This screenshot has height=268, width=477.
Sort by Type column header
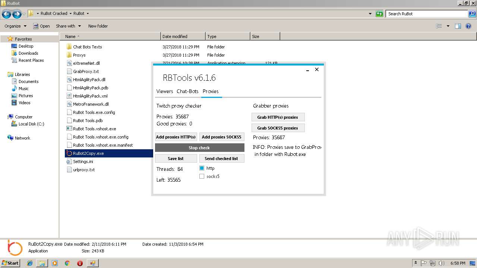tap(228, 36)
